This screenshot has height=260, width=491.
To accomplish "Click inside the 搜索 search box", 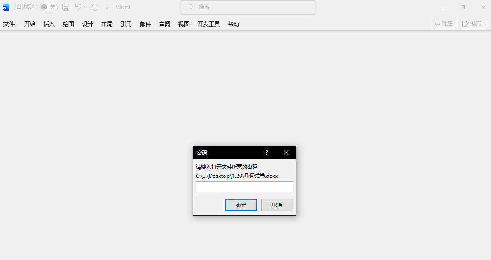I will (248, 7).
